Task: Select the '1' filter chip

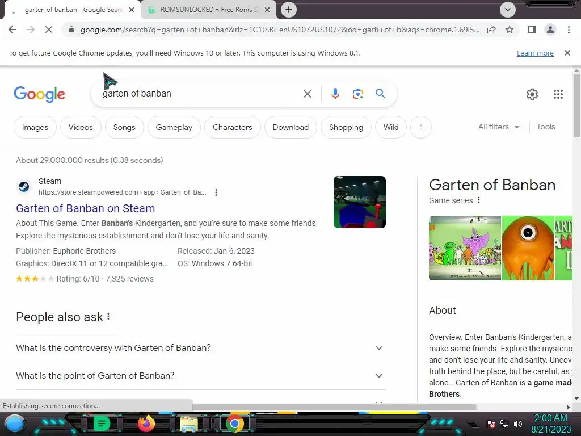Action: point(421,127)
